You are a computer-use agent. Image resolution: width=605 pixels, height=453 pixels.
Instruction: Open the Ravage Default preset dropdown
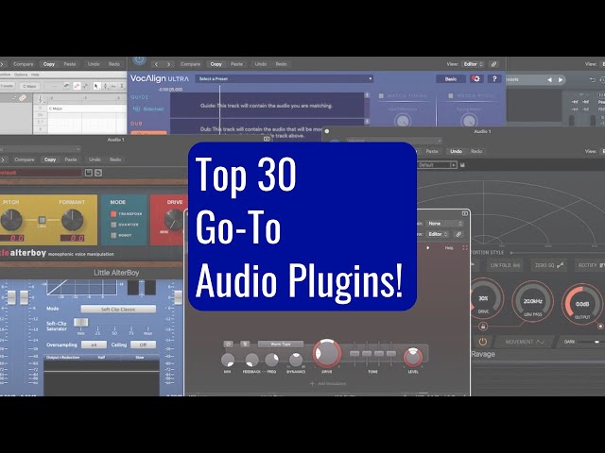[437, 165]
